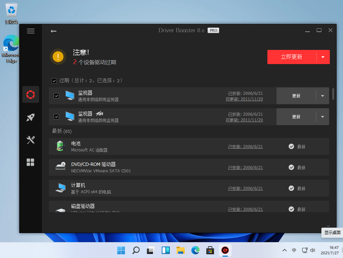Switch the 中 input method indicator

(x=294, y=250)
